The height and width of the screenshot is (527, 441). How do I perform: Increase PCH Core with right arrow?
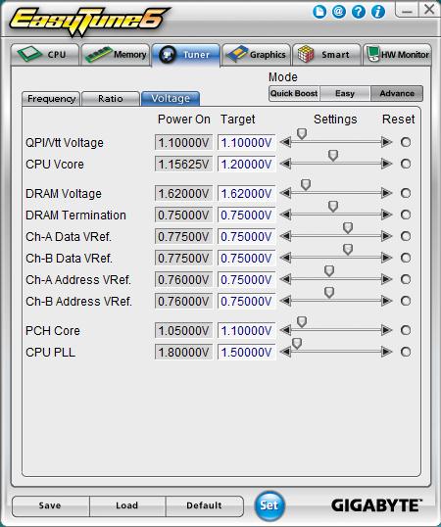pos(387,330)
